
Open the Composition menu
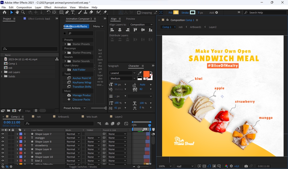click(x=24, y=7)
